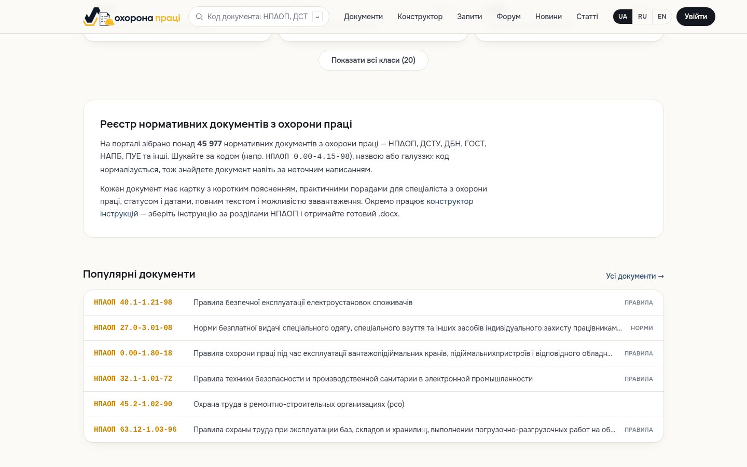Click the enter key icon in search box
Viewport: 747px width, 467px height.
(x=317, y=17)
